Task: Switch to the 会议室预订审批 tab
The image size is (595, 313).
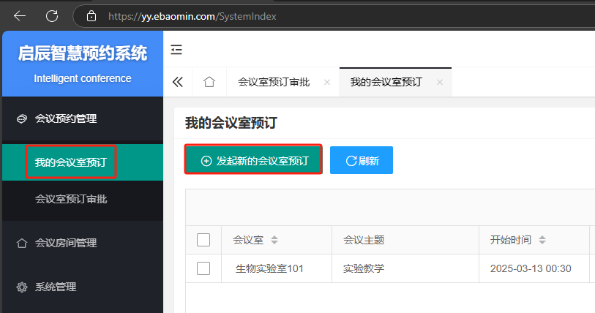Action: (x=274, y=82)
